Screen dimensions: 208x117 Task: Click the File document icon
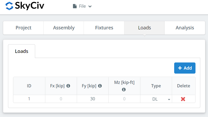75,6
